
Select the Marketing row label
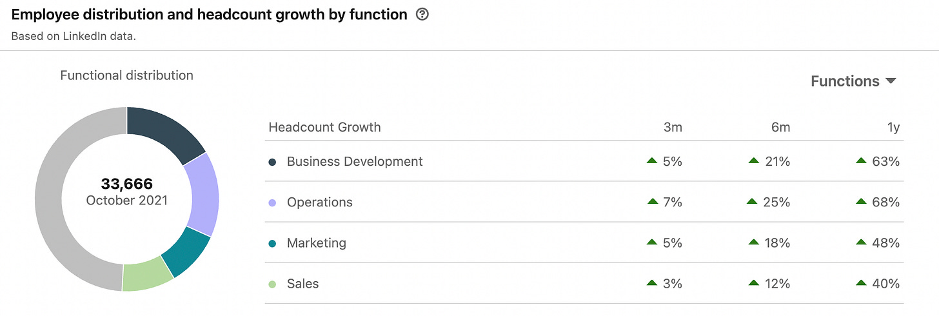tap(317, 243)
